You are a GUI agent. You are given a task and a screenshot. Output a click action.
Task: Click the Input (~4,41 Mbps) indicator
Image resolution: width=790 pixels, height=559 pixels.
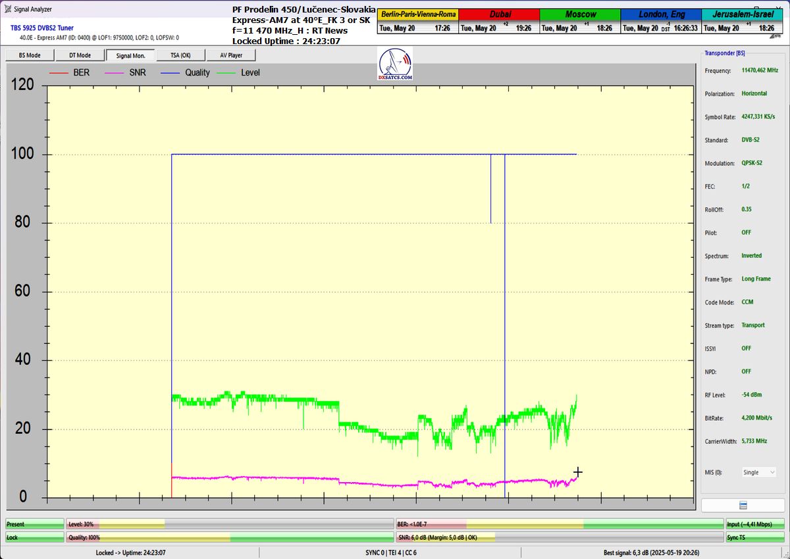click(x=754, y=524)
